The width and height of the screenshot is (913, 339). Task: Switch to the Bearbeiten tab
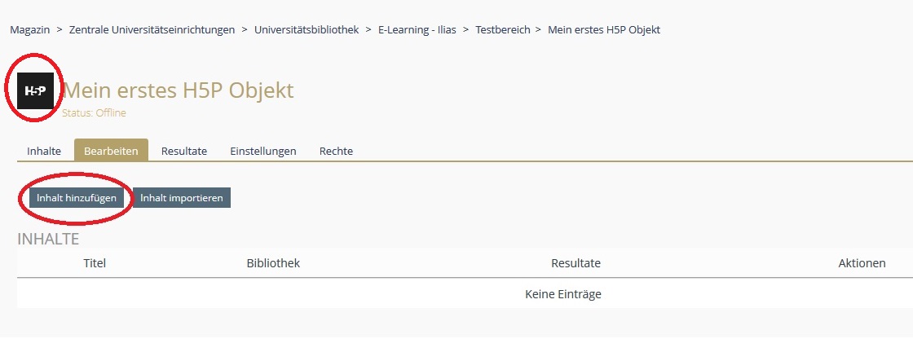tap(111, 151)
